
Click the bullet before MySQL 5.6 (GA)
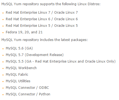click(x=3, y=49)
